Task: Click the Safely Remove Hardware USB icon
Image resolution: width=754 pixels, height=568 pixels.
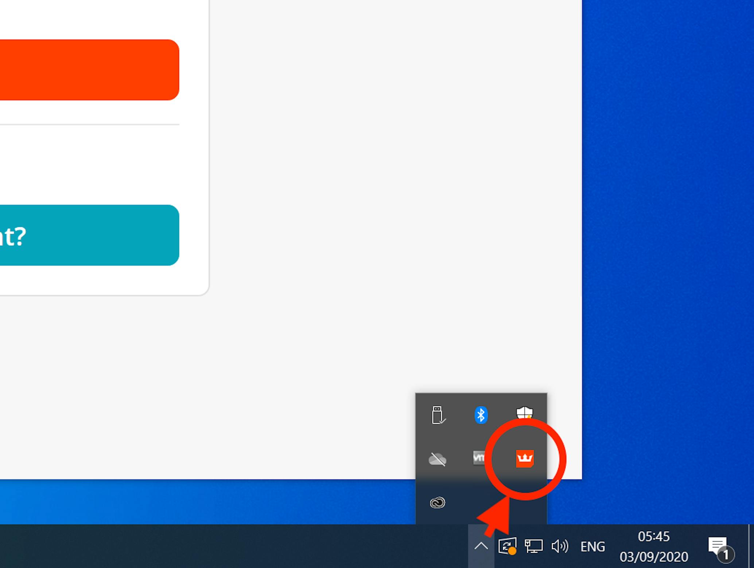Action: pyautogui.click(x=438, y=414)
